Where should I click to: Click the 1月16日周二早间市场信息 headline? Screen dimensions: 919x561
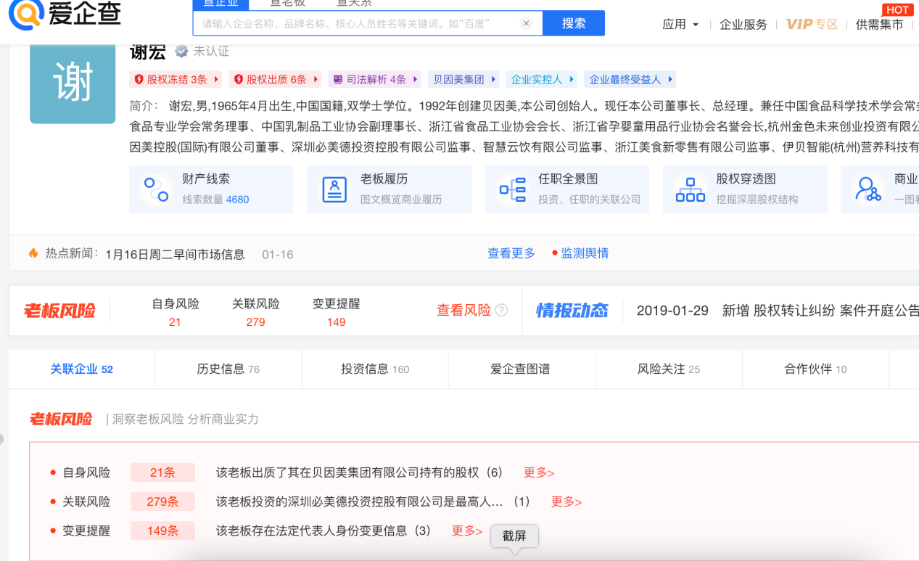(x=175, y=254)
